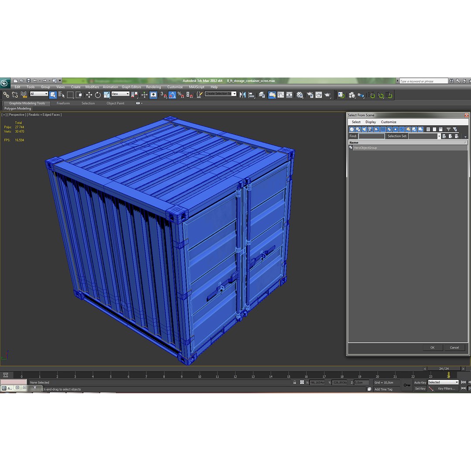Click the Select and Link tool
This screenshot has width=471, height=471.
click(x=6, y=95)
